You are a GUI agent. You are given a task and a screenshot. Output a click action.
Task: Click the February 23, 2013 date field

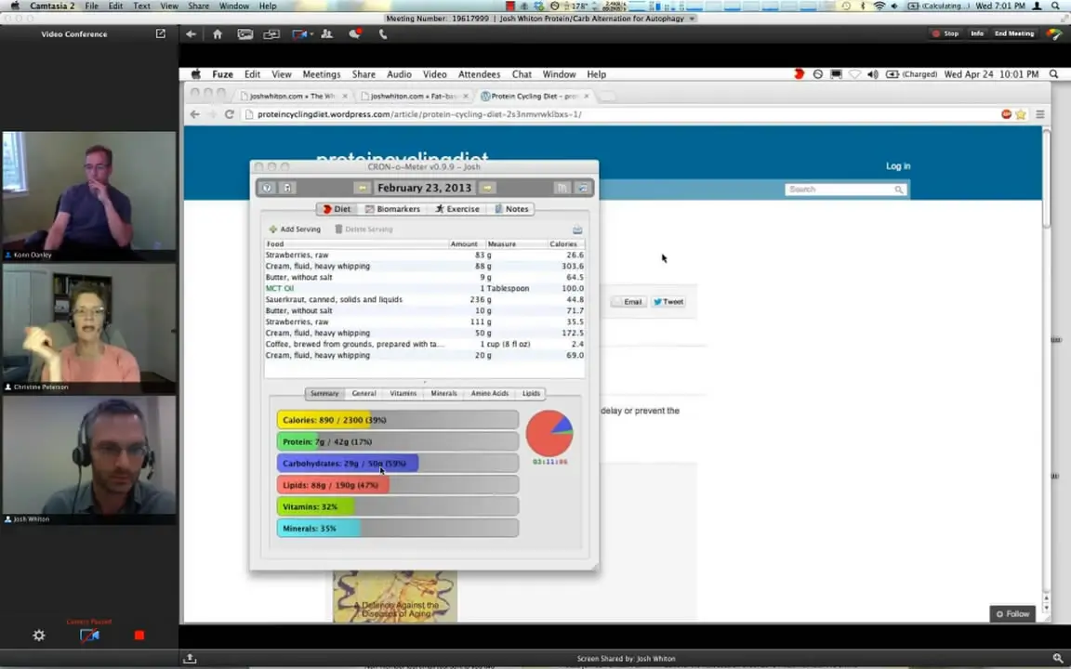424,188
